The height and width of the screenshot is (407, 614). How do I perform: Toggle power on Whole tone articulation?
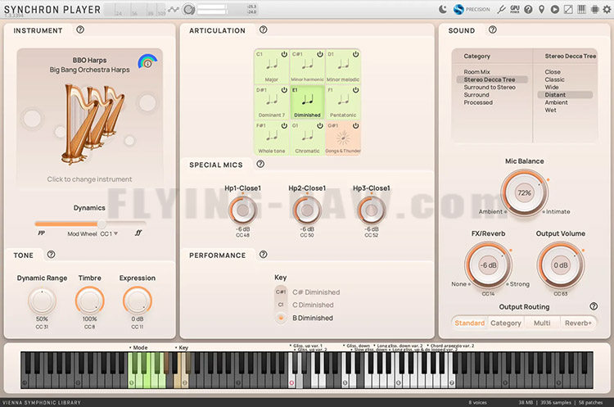point(284,126)
